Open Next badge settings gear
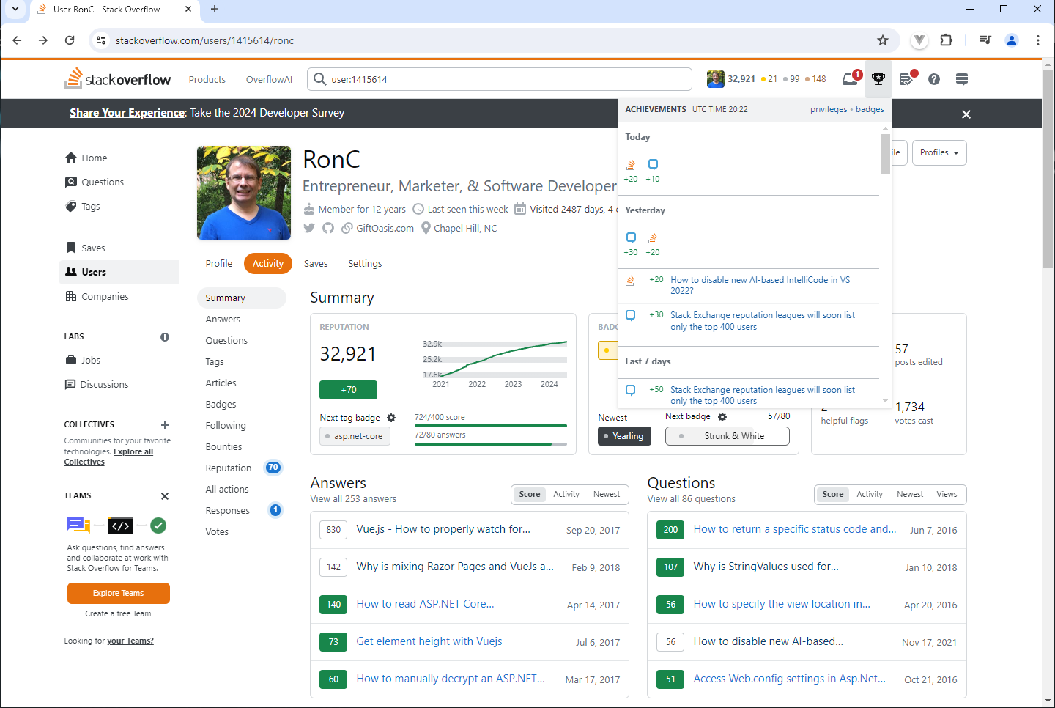The height and width of the screenshot is (708, 1055). pyautogui.click(x=722, y=417)
